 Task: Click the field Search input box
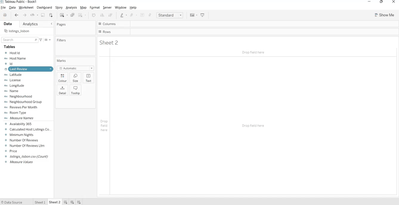coord(20,40)
